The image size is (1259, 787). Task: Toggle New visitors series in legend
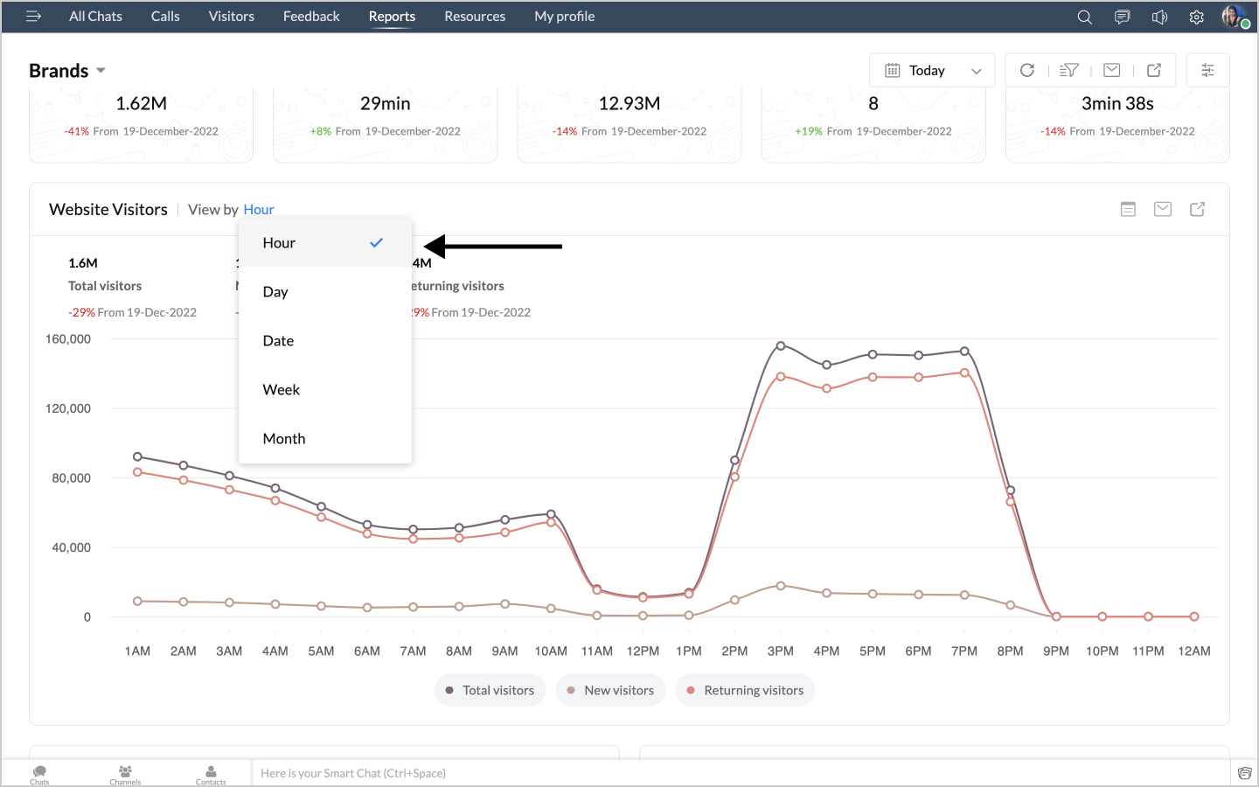(610, 690)
